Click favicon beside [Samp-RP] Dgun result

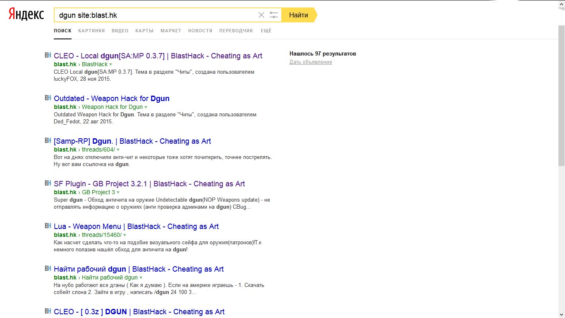coord(48,140)
